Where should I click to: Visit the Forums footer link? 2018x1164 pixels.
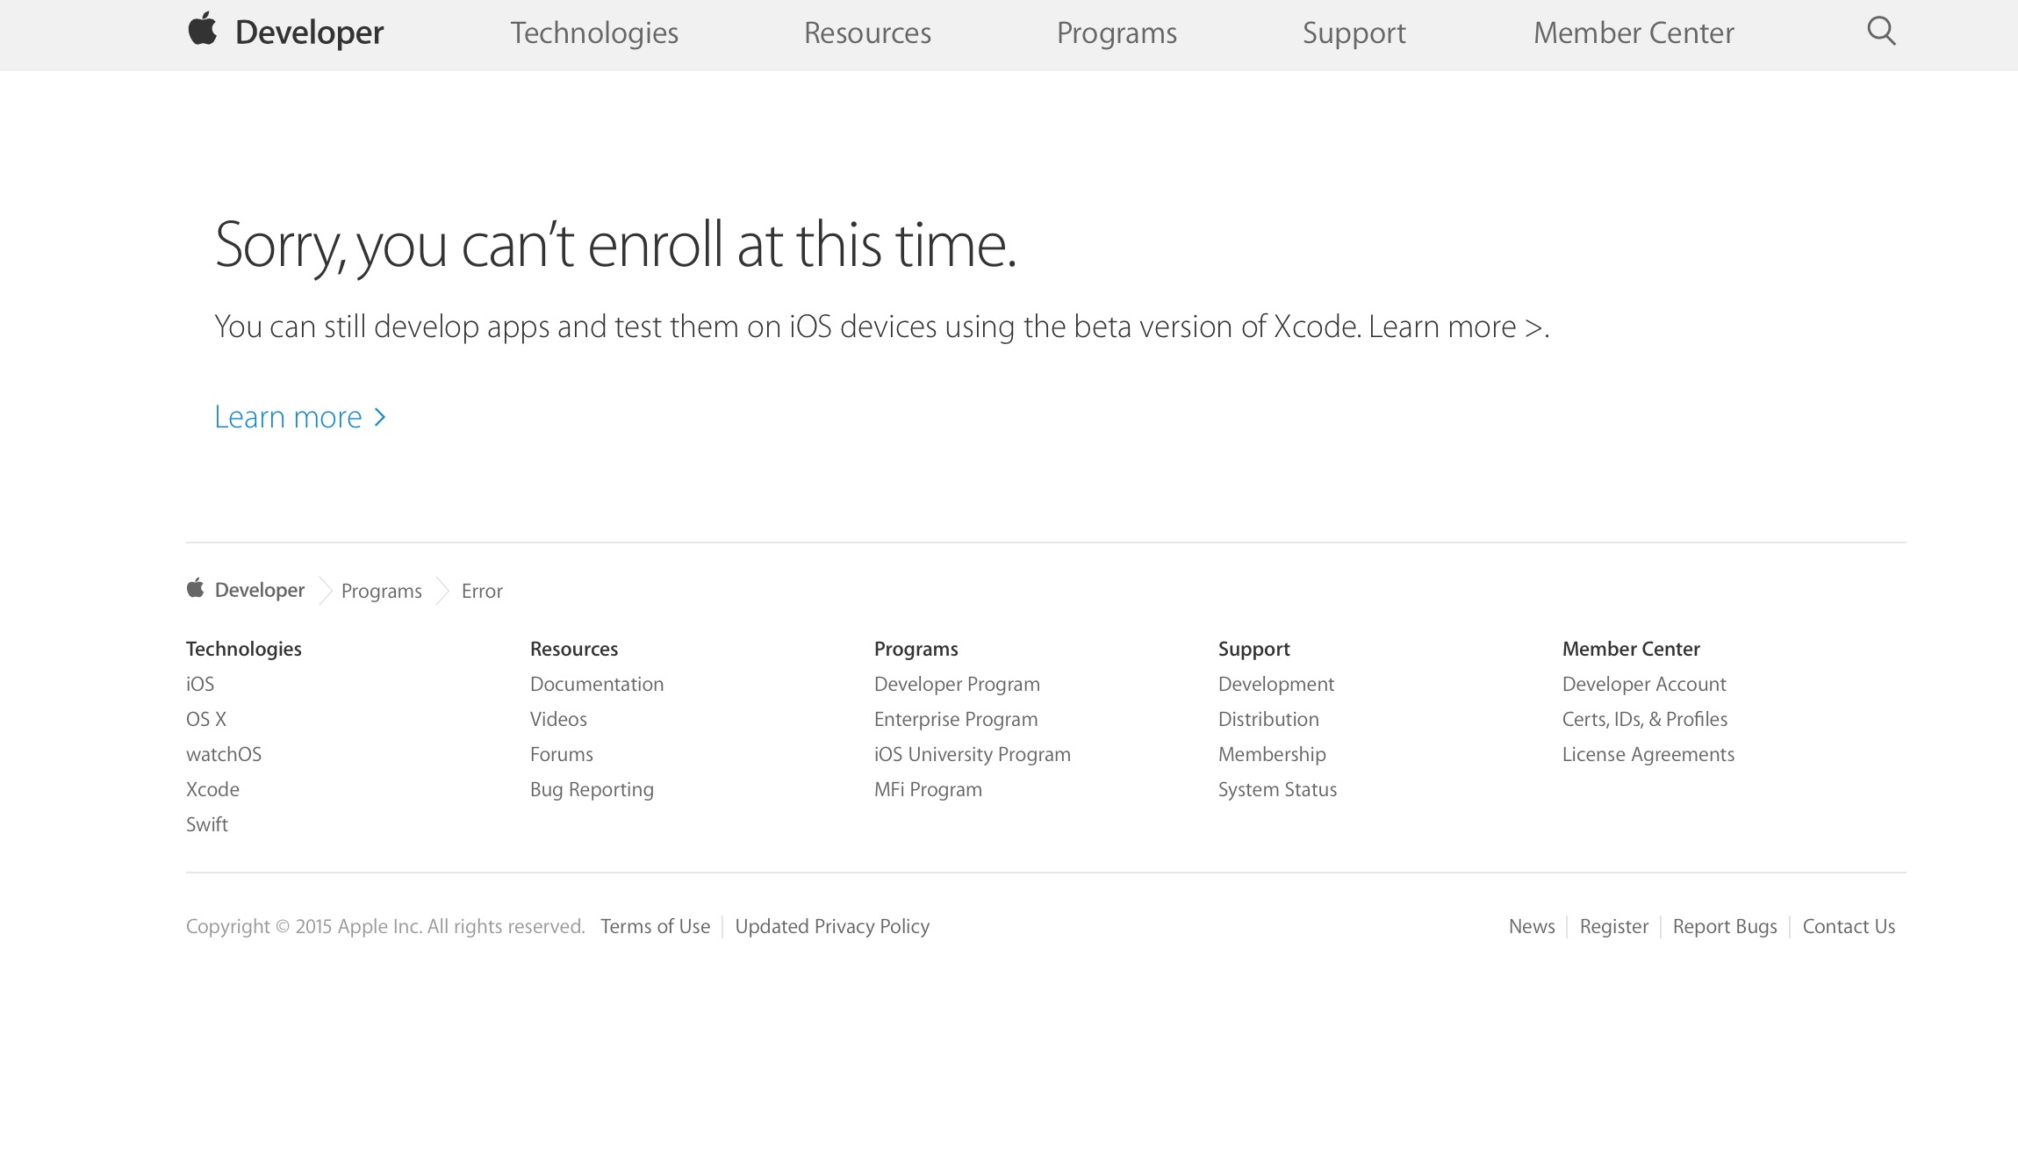tap(562, 754)
